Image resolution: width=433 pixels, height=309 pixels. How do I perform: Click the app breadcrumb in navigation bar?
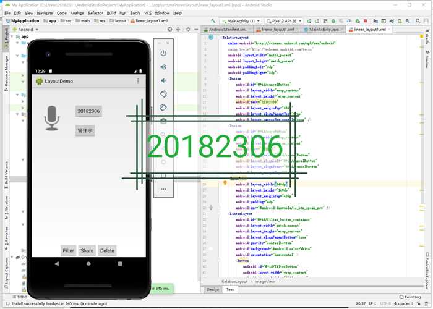pos(50,21)
